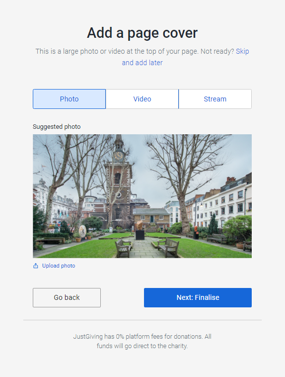
Task: Click the "Add a page cover" heading
Action: (142, 33)
